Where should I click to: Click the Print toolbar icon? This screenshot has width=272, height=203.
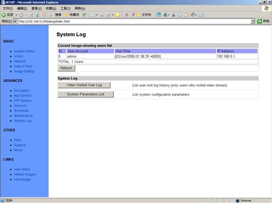pos(102,15)
